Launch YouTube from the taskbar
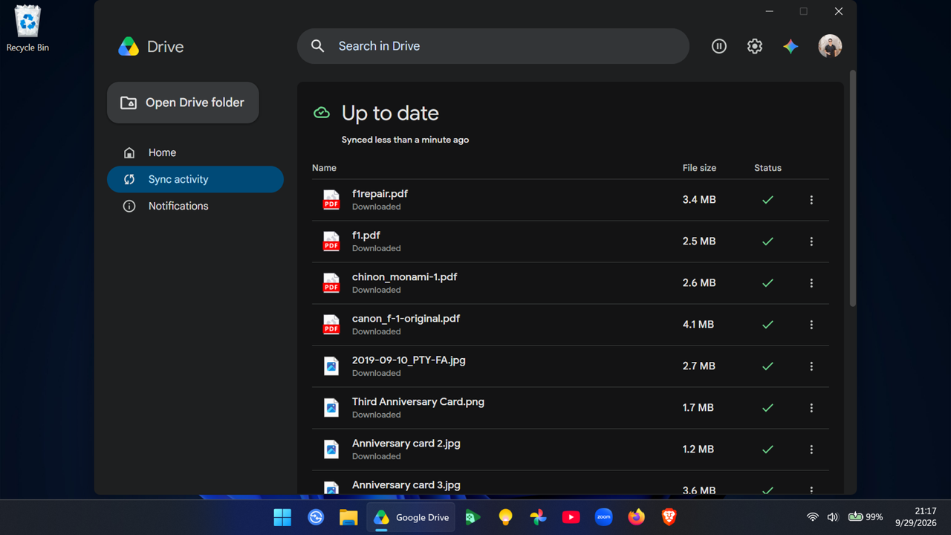951x535 pixels. tap(571, 517)
